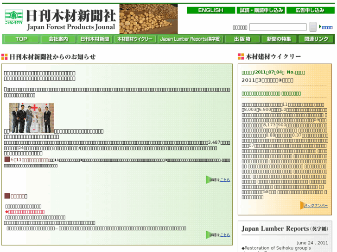Viewport: 337px width, 252px height.
Task: Open the バックナンバー back number link
Action: (316, 206)
